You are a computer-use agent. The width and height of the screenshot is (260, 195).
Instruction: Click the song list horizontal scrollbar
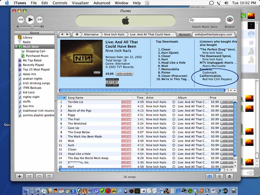pyautogui.click(x=139, y=170)
